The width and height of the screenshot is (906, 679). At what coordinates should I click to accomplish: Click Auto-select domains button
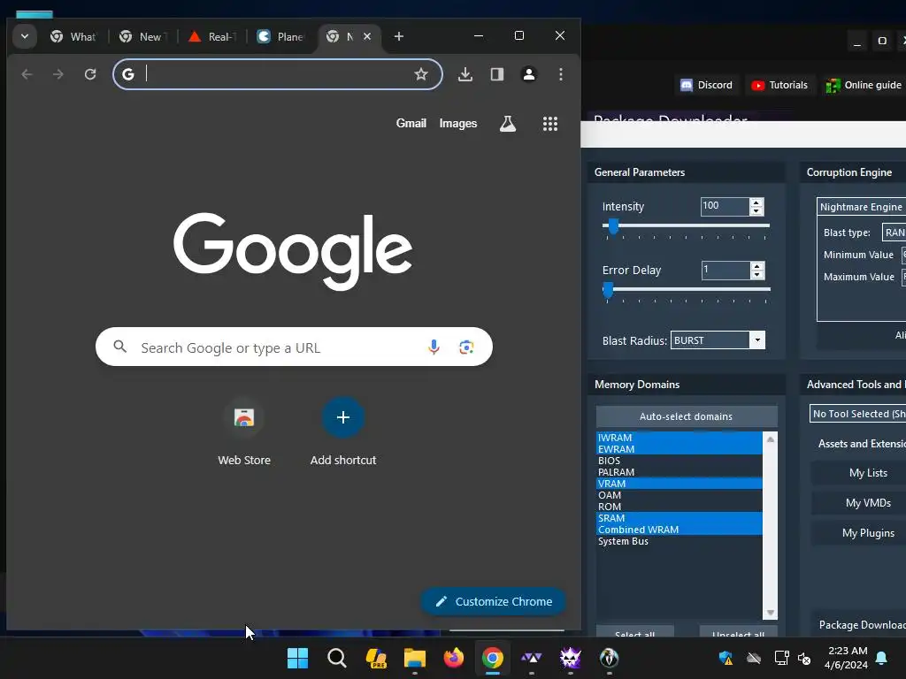687,416
